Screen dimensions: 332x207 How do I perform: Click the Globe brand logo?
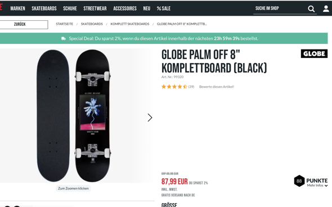point(314,53)
